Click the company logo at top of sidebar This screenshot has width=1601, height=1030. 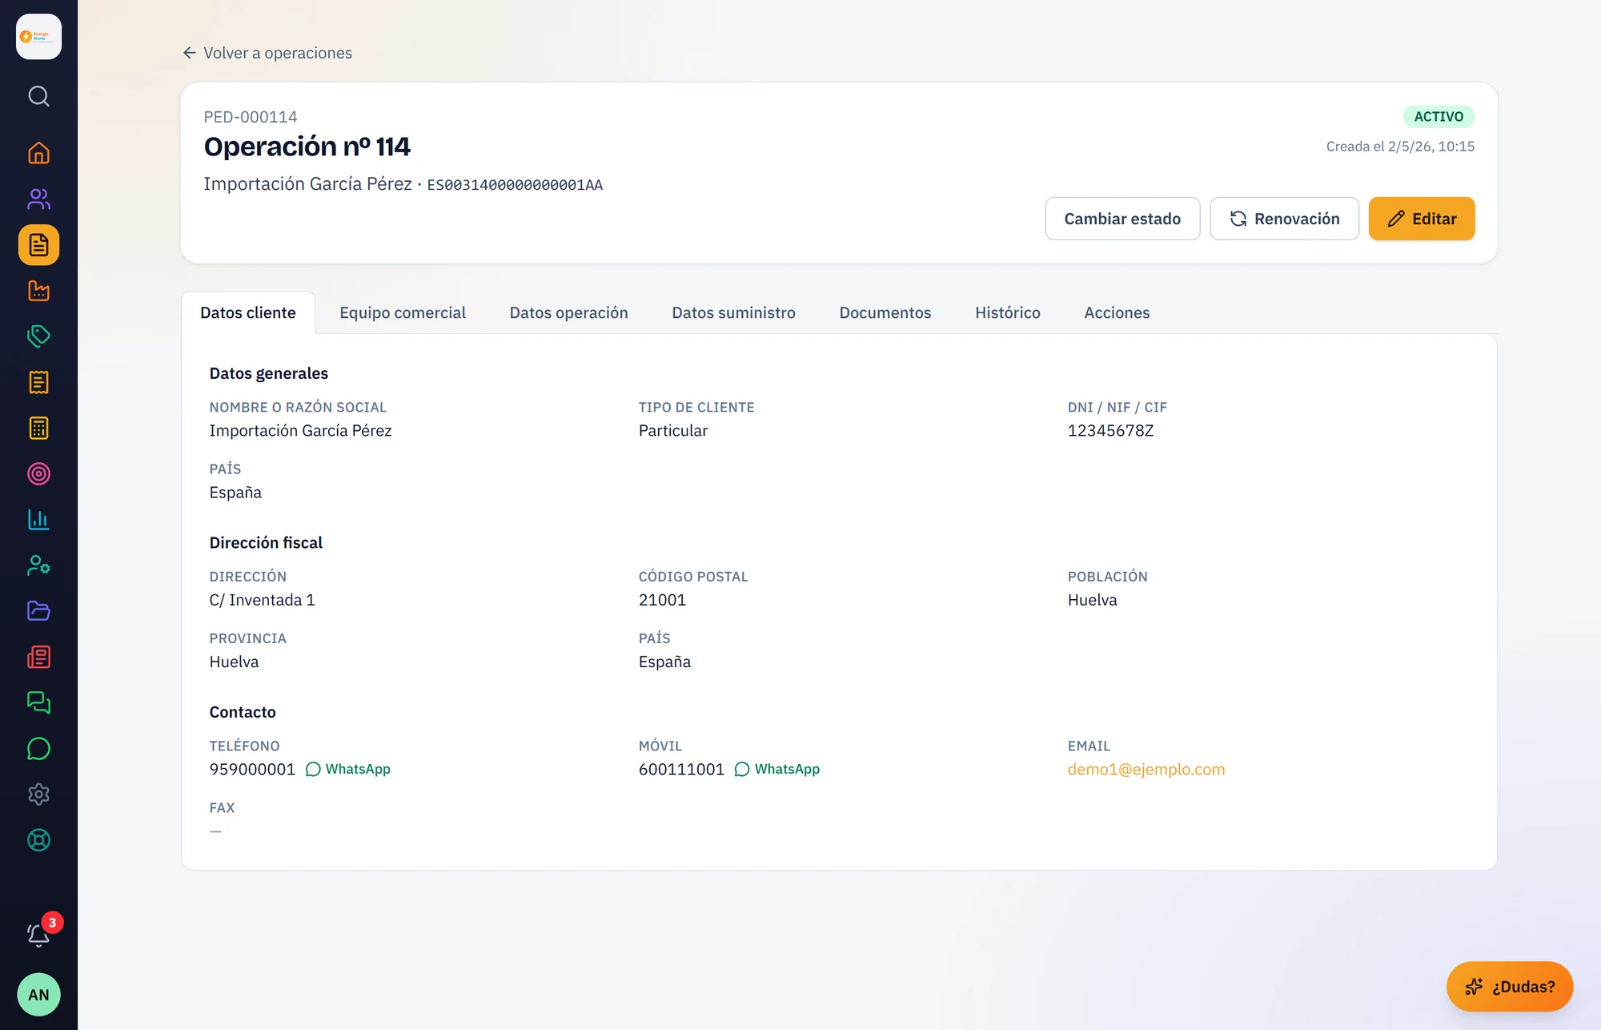pos(38,37)
